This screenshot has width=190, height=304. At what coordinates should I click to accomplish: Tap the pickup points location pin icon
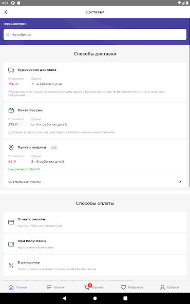(x=11, y=147)
